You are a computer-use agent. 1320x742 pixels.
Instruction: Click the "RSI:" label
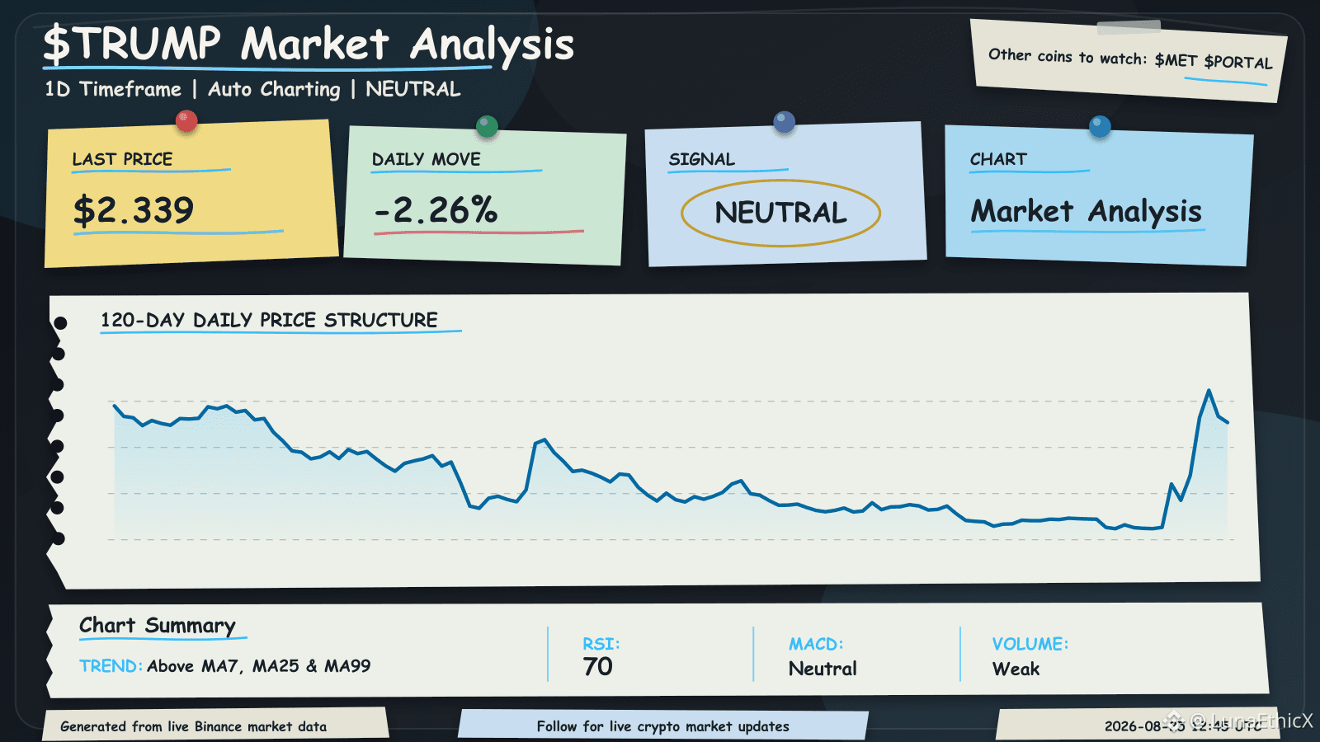click(601, 644)
